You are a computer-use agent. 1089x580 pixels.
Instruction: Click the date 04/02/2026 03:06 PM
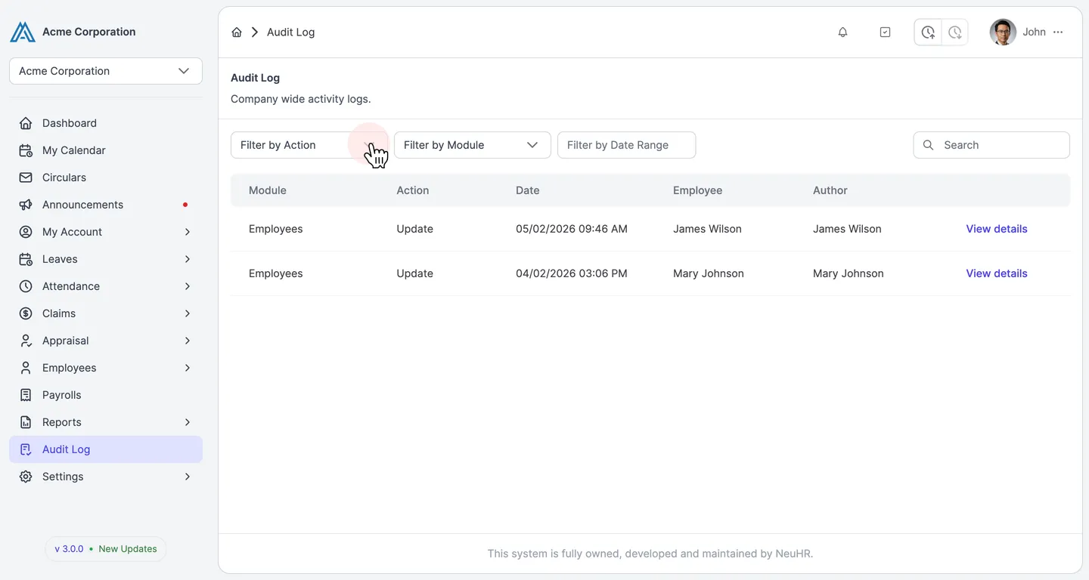click(572, 273)
